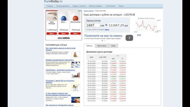Click thumbnail next to Свой бизнес article
Viewport: 190px width, 107px height.
pyautogui.click(x=75, y=75)
